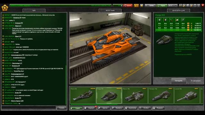Click the chat message input field

[29, 108]
